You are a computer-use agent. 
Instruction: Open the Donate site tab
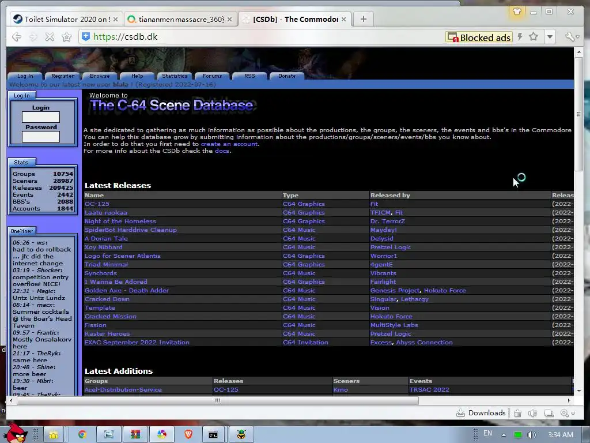point(287,76)
